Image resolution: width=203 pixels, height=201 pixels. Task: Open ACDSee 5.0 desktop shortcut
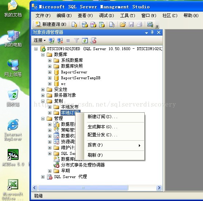[13, 157]
